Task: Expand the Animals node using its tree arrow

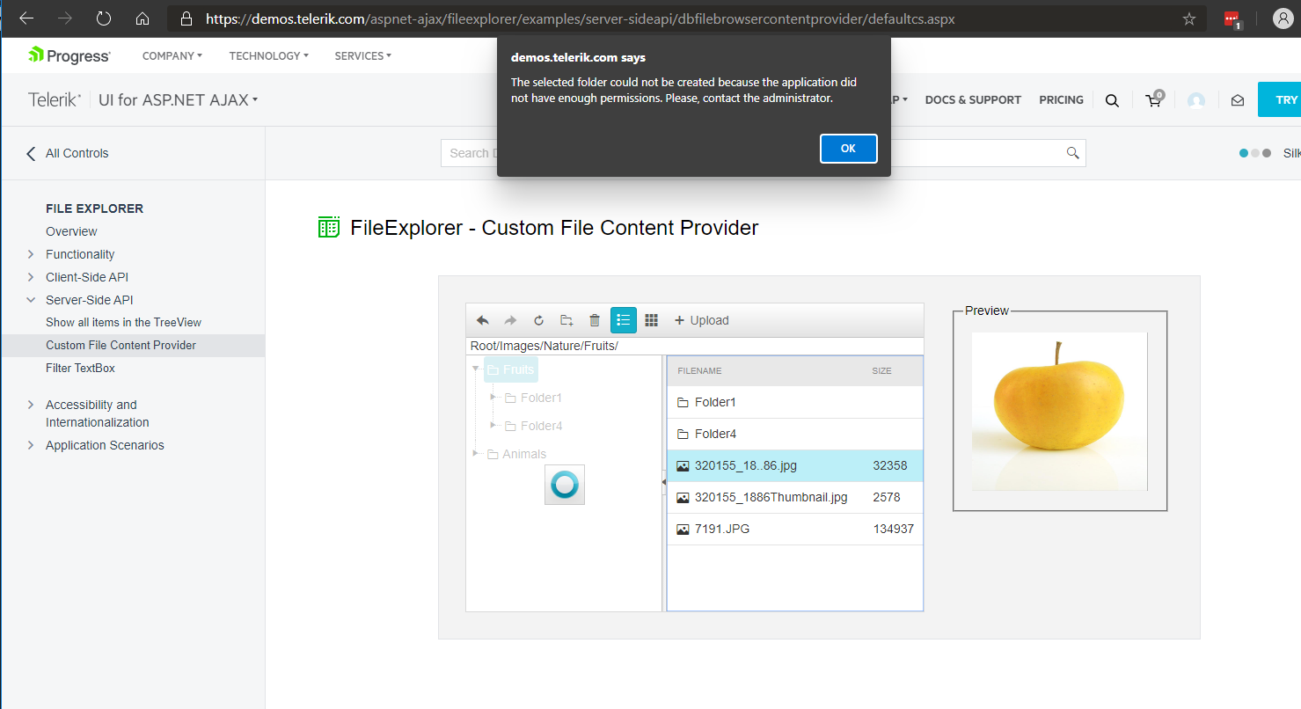Action: point(476,454)
